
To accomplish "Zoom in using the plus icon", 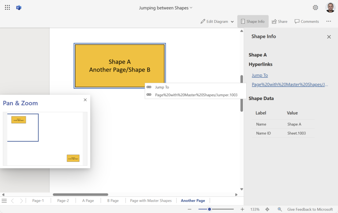I will pos(242,209).
